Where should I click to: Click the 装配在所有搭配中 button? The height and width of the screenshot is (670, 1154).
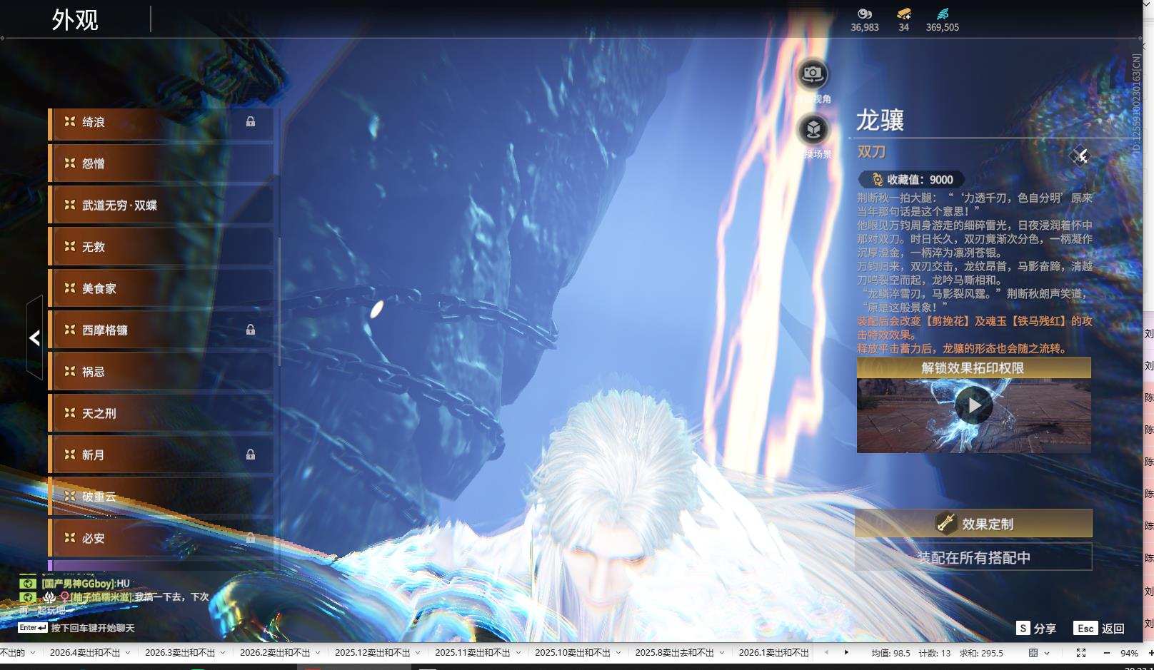tap(973, 557)
